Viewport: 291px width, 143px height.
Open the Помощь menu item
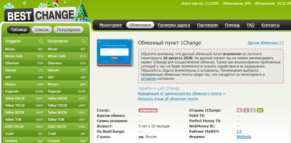(232, 25)
